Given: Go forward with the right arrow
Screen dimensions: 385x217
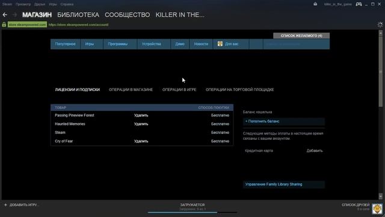Looking at the screenshot, I should pyautogui.click(x=14, y=14).
